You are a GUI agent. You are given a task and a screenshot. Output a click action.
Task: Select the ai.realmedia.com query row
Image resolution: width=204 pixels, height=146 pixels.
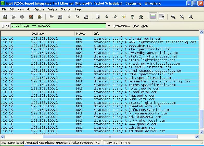[x=100, y=39]
